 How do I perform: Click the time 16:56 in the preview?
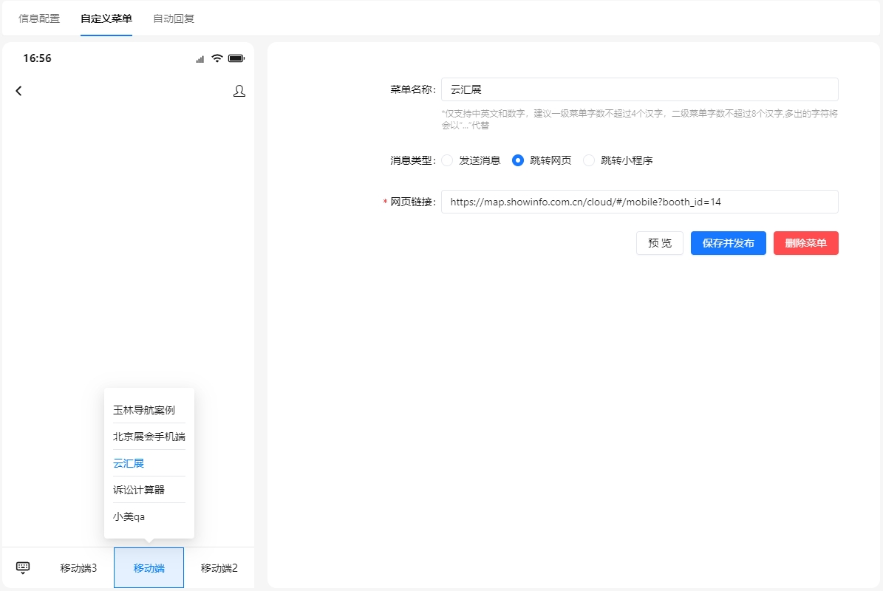(37, 58)
